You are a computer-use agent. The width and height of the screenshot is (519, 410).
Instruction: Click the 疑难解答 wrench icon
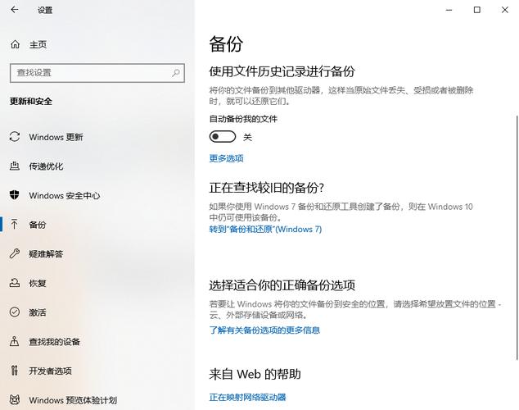(15, 253)
